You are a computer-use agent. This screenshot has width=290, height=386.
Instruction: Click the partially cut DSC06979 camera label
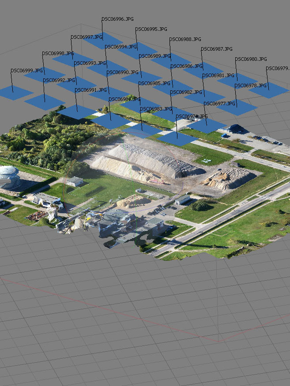coord(278,68)
